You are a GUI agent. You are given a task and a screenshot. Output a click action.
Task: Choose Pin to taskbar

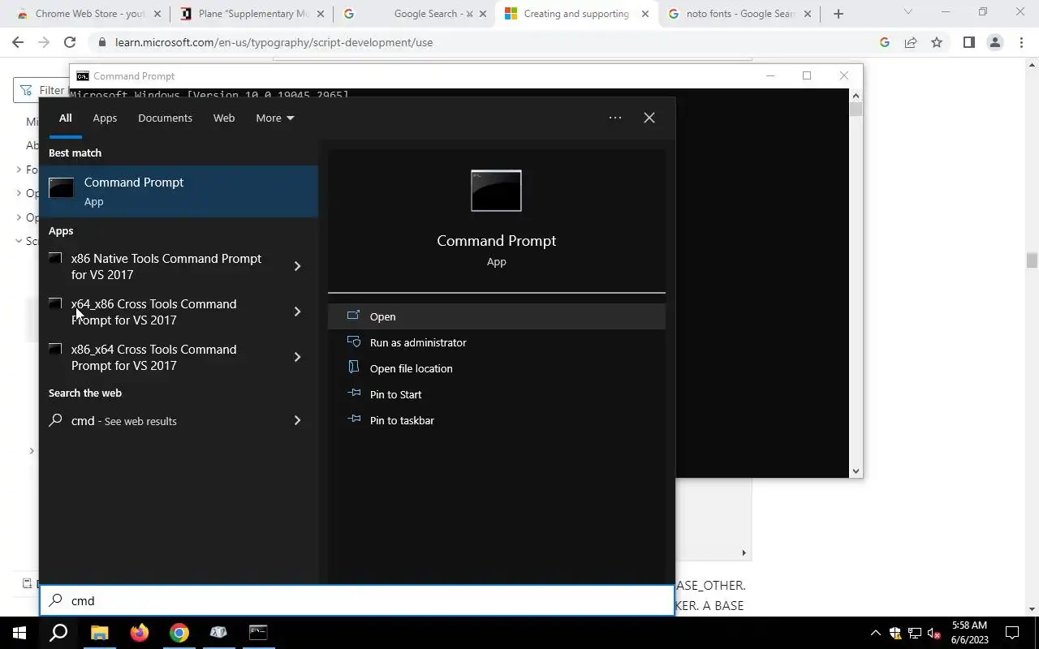click(x=497, y=420)
